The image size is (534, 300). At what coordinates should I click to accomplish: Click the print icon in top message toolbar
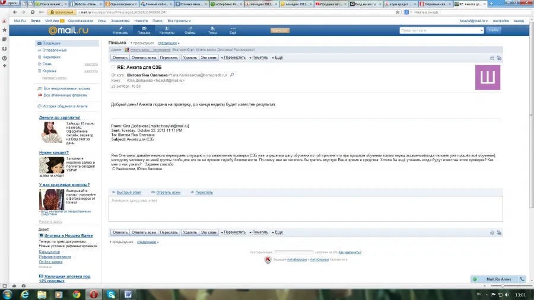tap(492, 58)
